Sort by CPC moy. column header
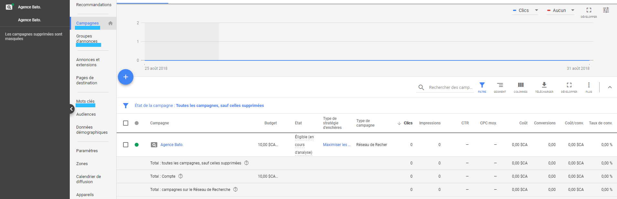617x199 pixels. point(488,123)
